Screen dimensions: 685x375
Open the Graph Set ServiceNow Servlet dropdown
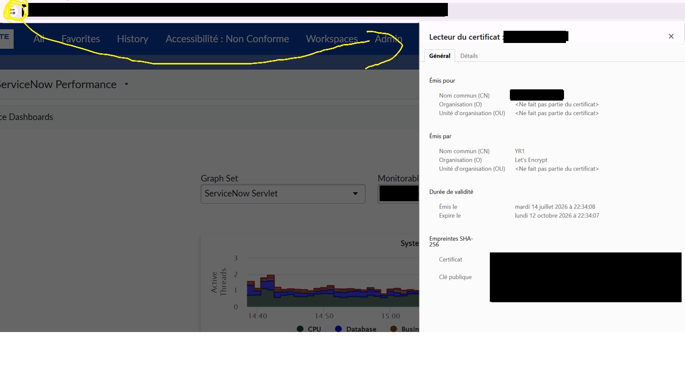(283, 194)
